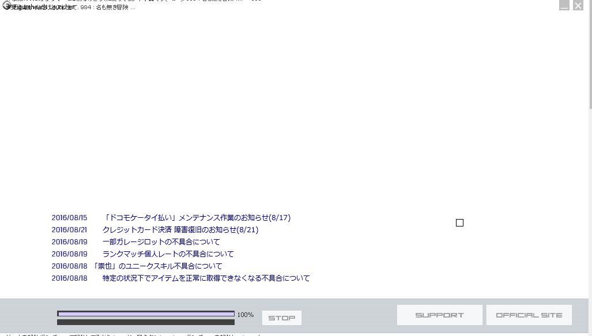Click the 2016/08/15 date of first notice
592x336 pixels.
coord(69,218)
